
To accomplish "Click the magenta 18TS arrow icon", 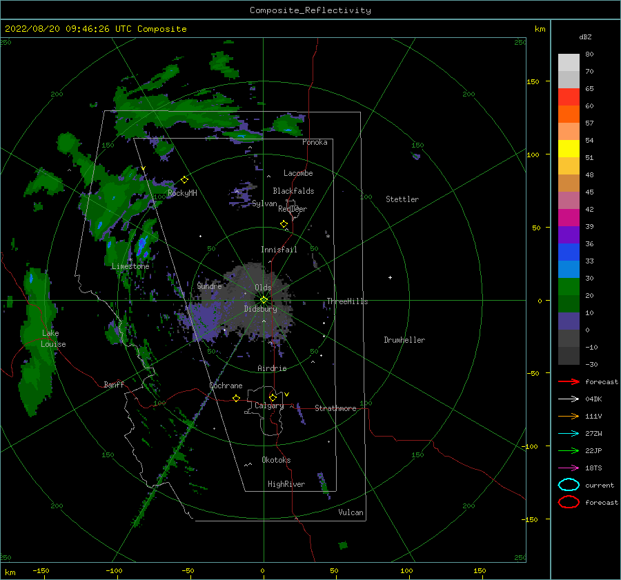I will [569, 468].
